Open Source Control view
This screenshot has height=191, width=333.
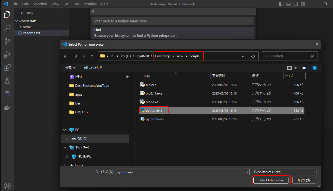pos(7,41)
